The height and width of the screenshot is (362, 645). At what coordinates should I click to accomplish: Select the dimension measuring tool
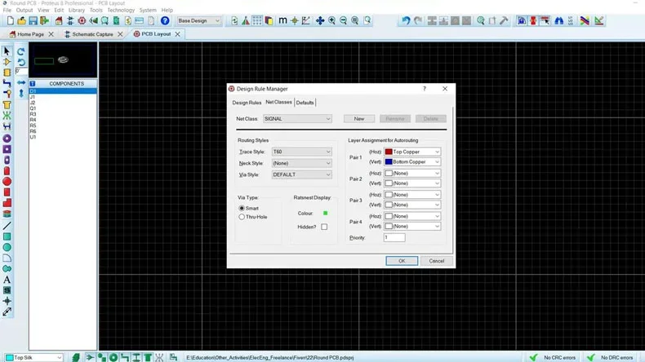click(7, 312)
